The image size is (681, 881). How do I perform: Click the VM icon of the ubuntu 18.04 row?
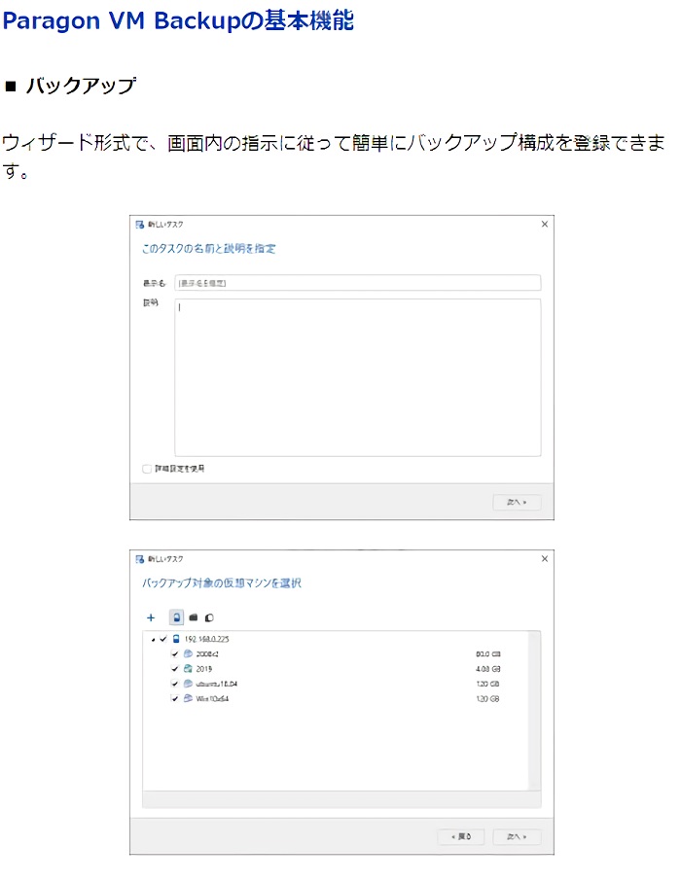[x=188, y=684]
